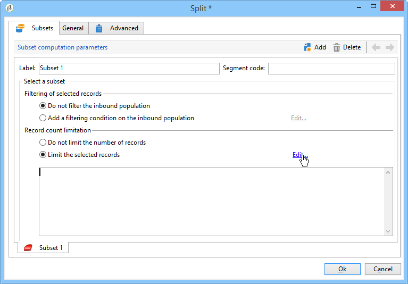The width and height of the screenshot is (408, 284).
Task: Switch to the General tab
Action: 73,28
